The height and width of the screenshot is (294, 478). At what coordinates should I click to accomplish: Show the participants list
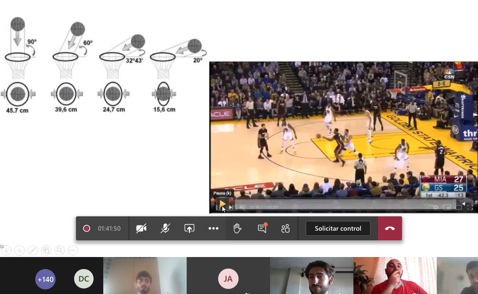(x=286, y=228)
